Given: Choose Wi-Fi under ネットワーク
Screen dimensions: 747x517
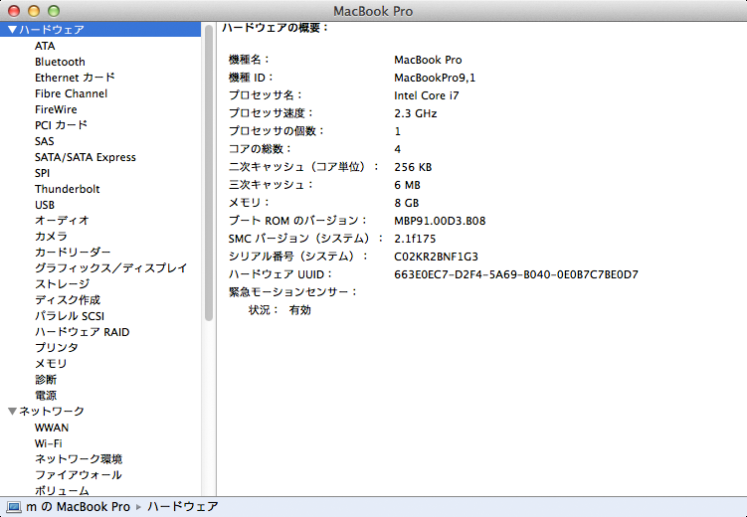Looking at the screenshot, I should (x=49, y=443).
